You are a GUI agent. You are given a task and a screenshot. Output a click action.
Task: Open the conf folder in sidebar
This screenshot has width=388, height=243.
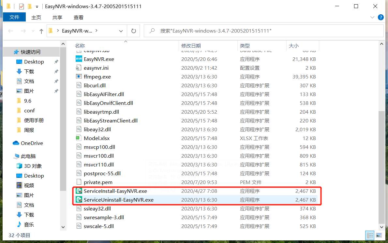(x=29, y=110)
